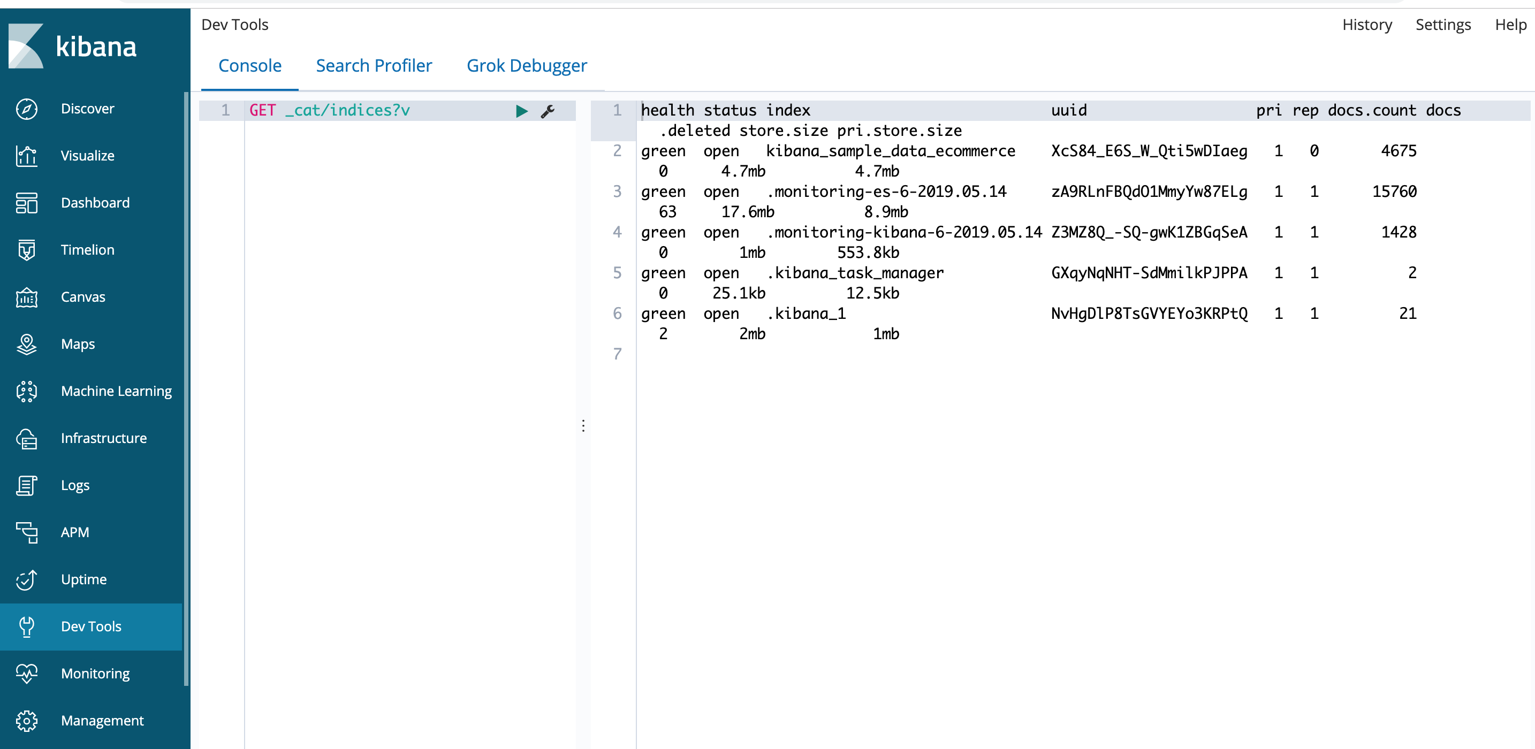This screenshot has height=749, width=1535.
Task: Select the APM section
Action: pyautogui.click(x=74, y=532)
